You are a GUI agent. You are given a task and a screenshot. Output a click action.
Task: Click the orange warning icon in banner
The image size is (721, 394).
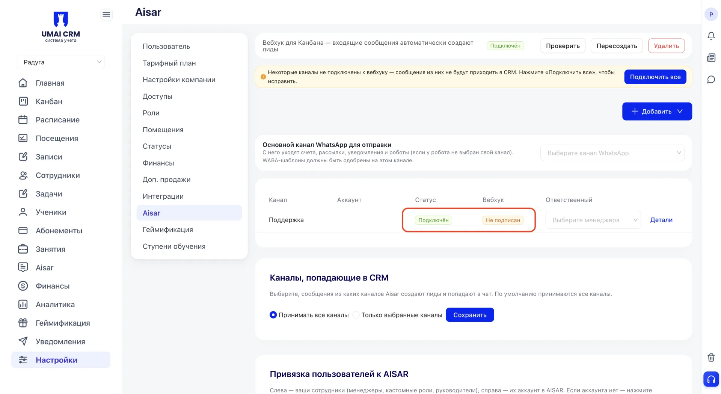point(263,77)
